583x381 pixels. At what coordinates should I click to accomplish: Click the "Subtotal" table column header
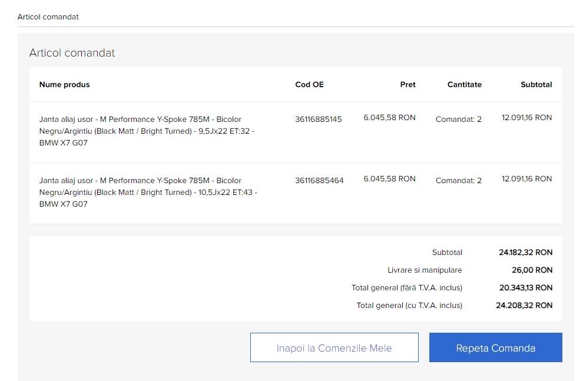(x=536, y=85)
